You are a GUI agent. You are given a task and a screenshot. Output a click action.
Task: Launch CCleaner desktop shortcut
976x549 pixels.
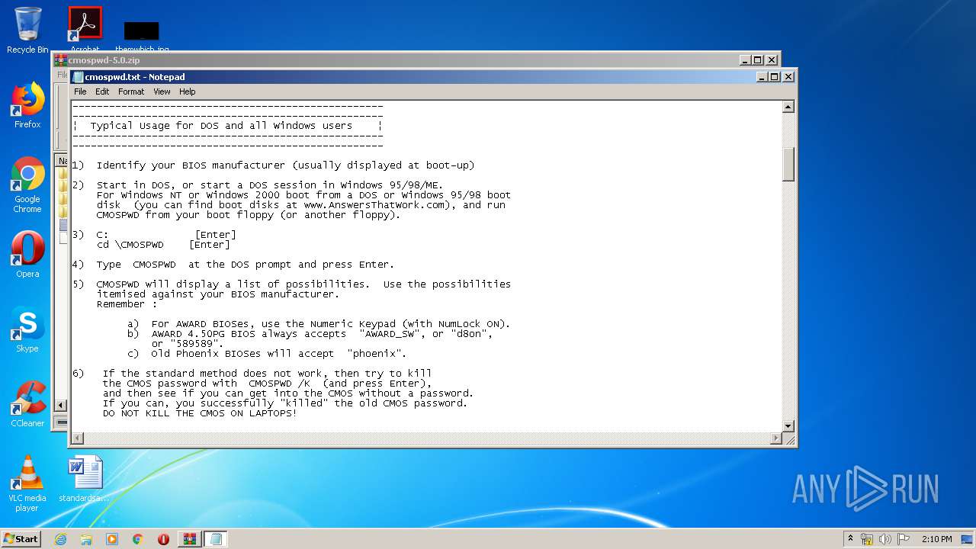click(x=27, y=404)
